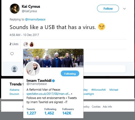Open @Imamofpeace reply mention link
Viewport: 135px width, 120px height.
tap(35, 19)
